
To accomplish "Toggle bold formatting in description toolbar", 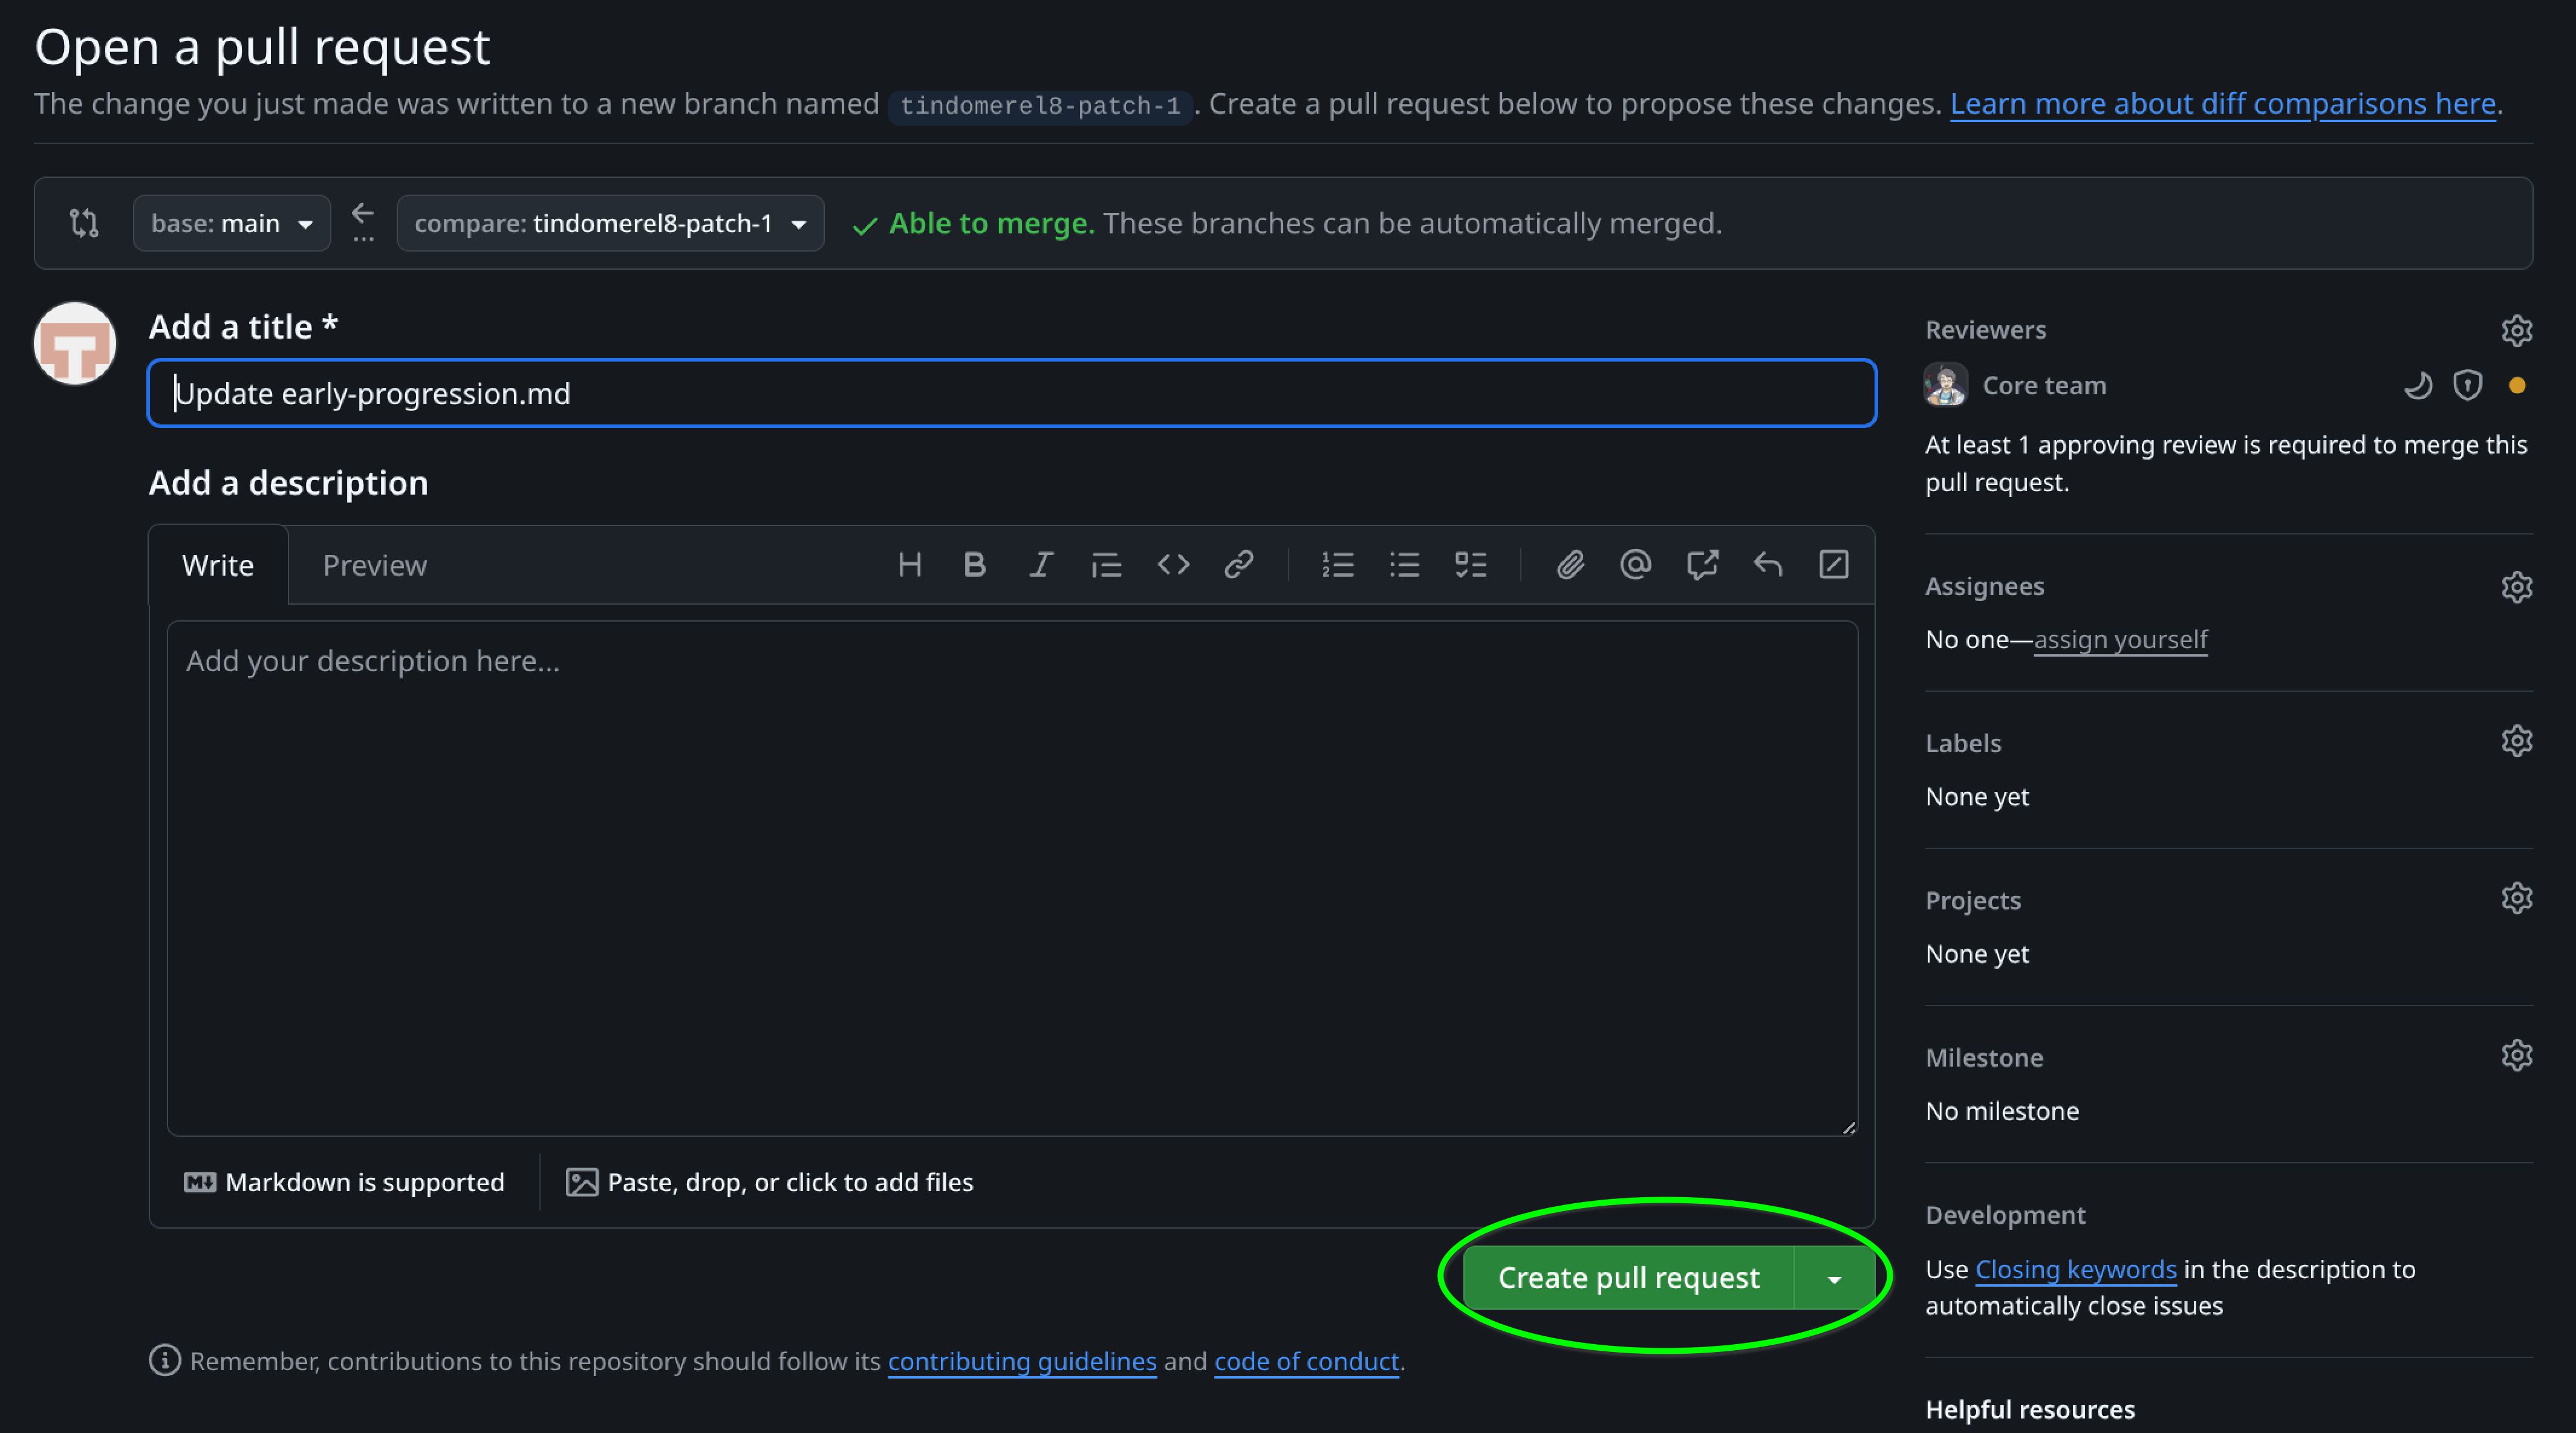I will pyautogui.click(x=975, y=565).
